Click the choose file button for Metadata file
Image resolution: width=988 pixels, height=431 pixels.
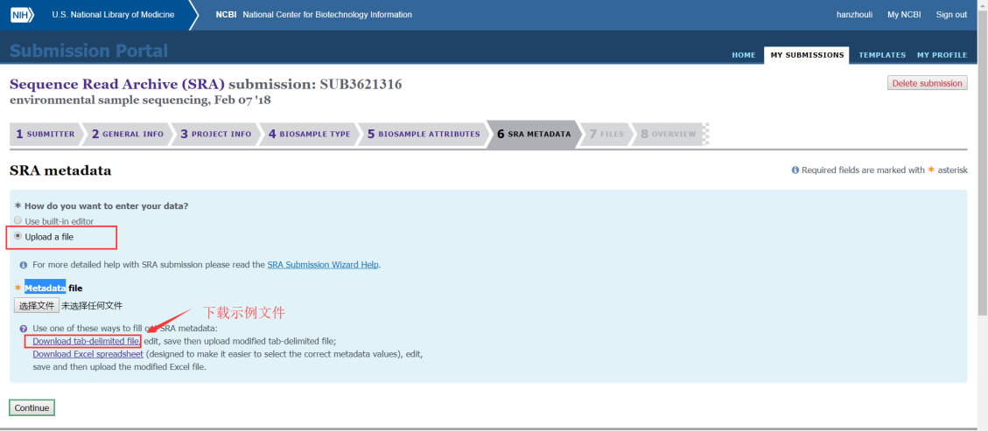36,306
